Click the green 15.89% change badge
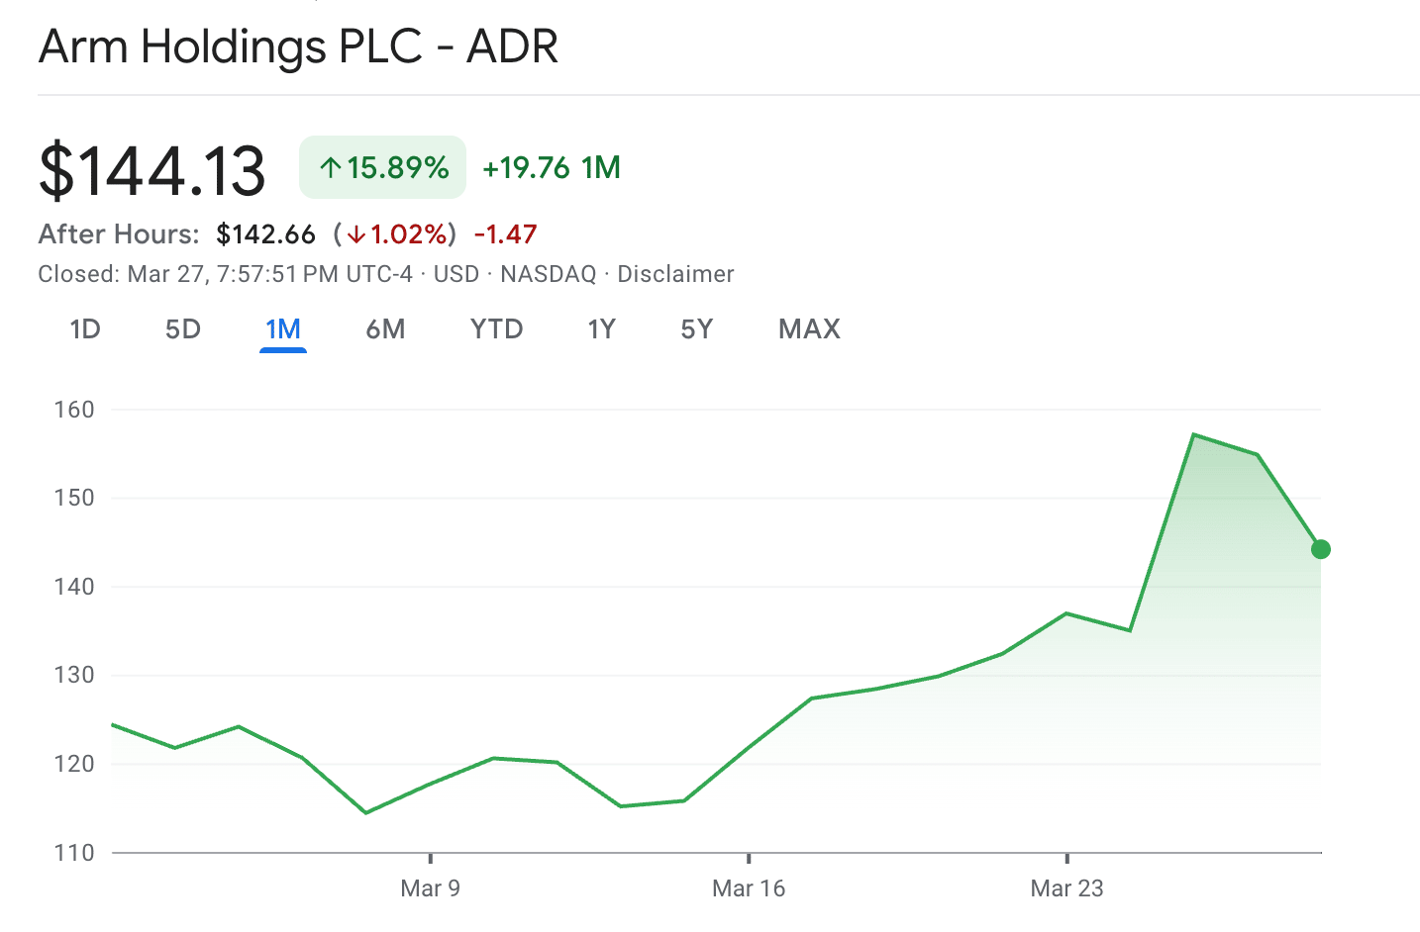Image resolution: width=1420 pixels, height=932 pixels. point(382,167)
